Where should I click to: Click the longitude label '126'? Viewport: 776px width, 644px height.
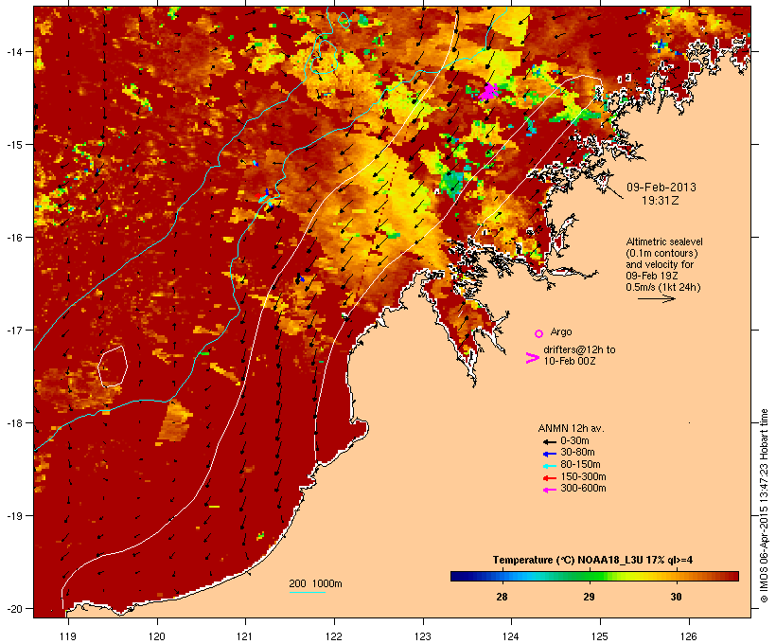point(688,636)
